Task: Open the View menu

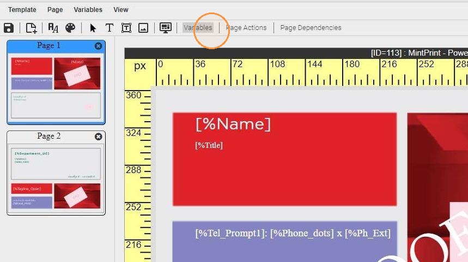Action: point(120,10)
